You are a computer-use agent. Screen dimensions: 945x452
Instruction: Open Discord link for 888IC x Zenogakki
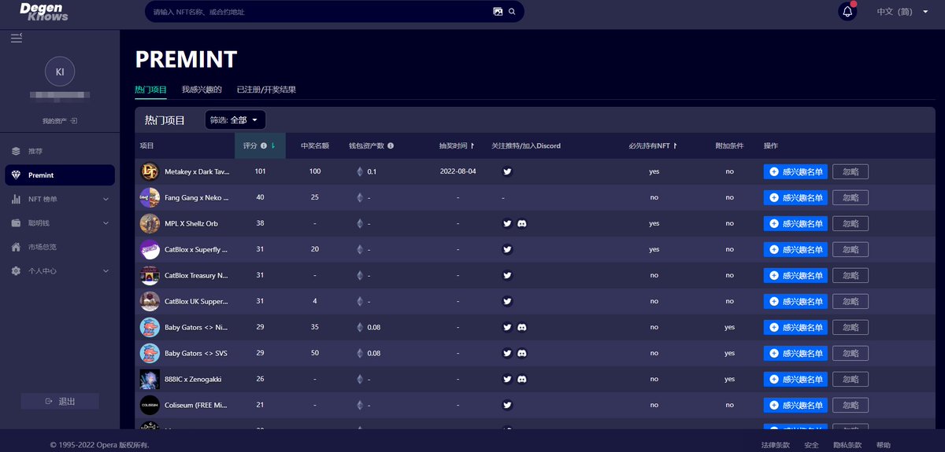pos(522,379)
